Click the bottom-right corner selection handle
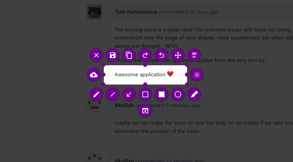Screen dimensions: 293x162 pyautogui.click(x=187, y=85)
